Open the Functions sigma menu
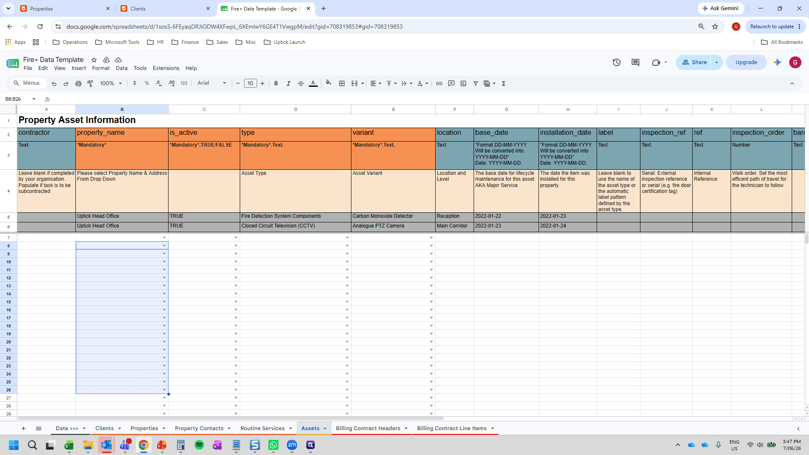The height and width of the screenshot is (455, 809). [504, 83]
